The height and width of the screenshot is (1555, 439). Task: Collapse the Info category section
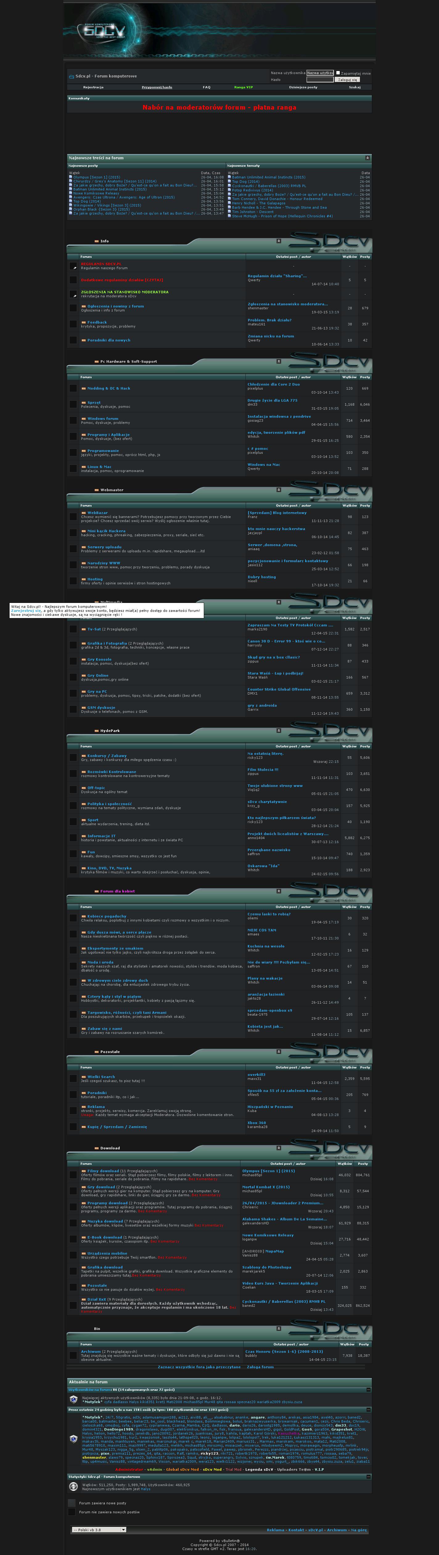(x=278, y=241)
